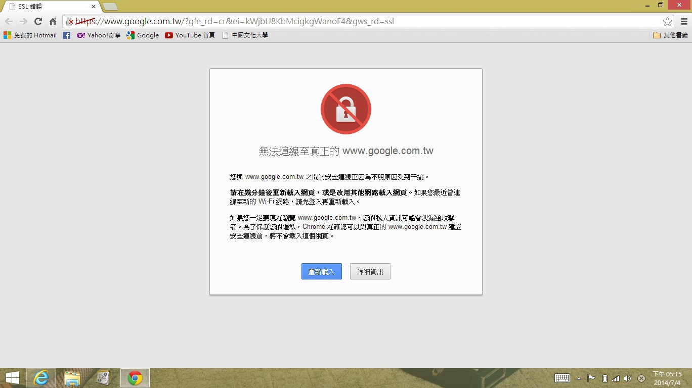Restore down the Chrome window
This screenshot has height=388, width=692.
tap(661, 5)
